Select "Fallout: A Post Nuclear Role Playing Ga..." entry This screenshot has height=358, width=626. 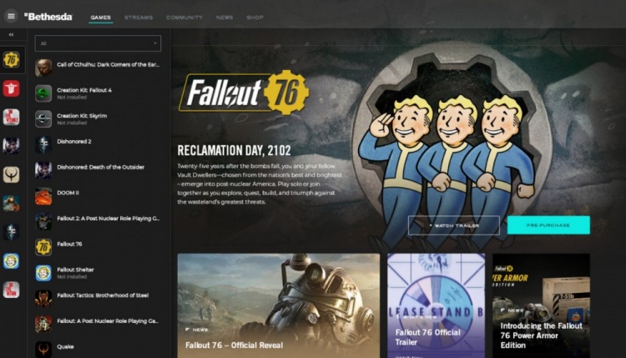98,324
